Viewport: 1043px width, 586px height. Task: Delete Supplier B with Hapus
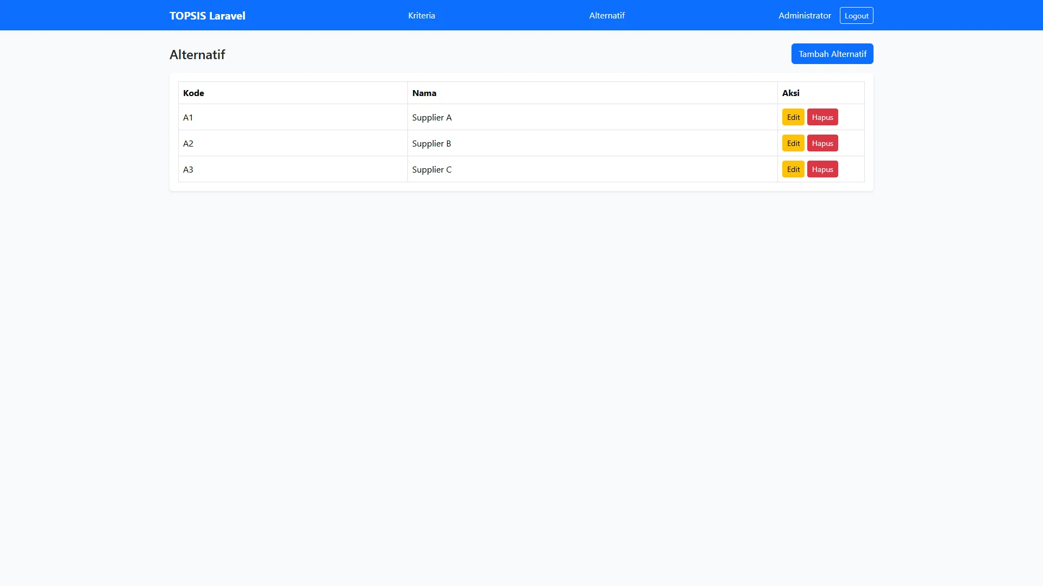coord(822,143)
